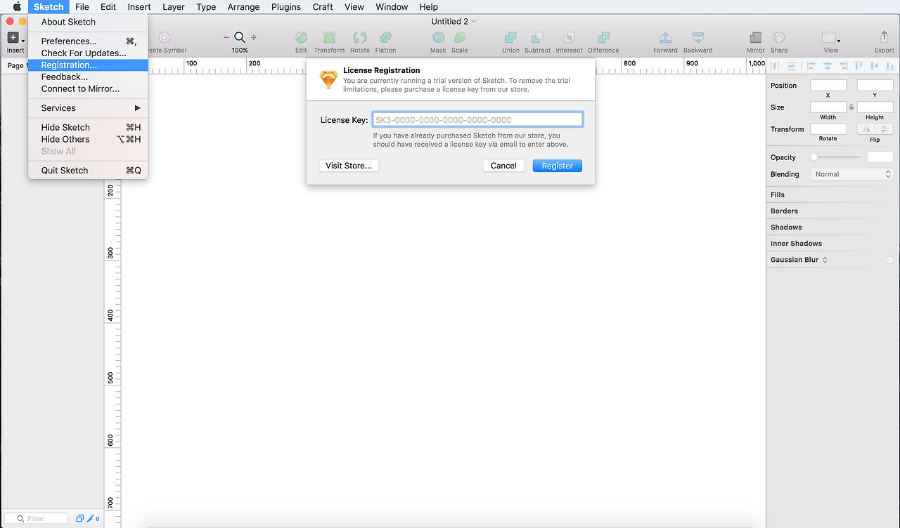The height and width of the screenshot is (528, 900).
Task: Focus the Width size field
Action: click(828, 107)
